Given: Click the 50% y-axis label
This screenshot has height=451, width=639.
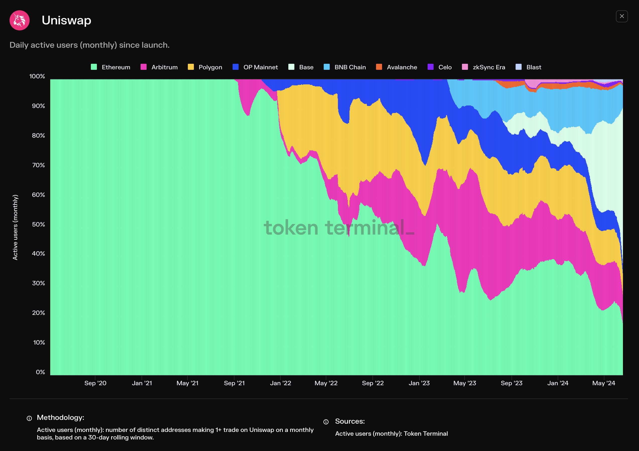Looking at the screenshot, I should click(x=38, y=224).
